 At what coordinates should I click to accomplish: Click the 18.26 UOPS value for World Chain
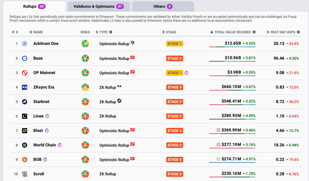[279, 145]
